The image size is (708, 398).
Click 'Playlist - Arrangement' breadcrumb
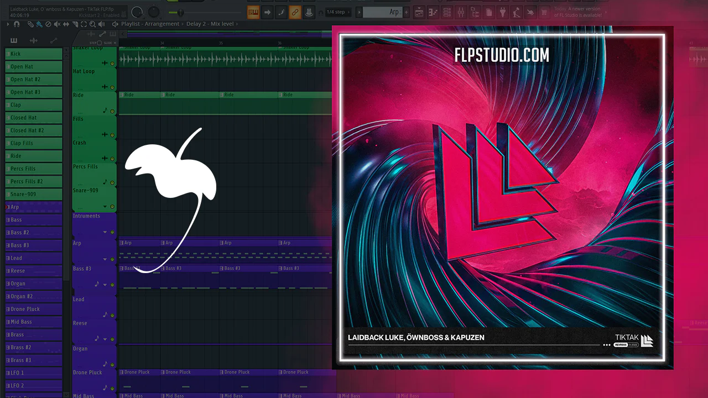tap(150, 24)
